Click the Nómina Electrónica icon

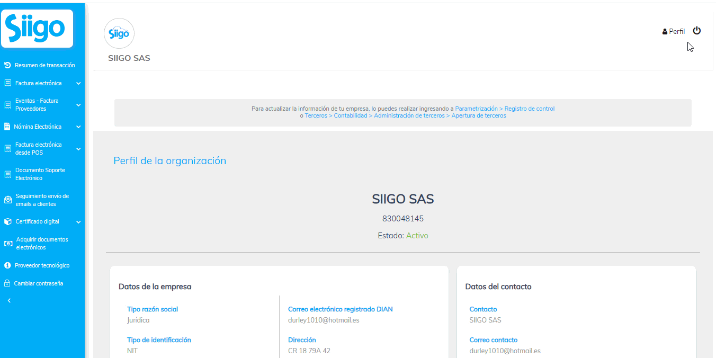pos(7,127)
